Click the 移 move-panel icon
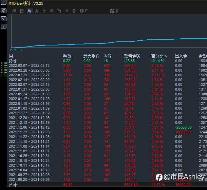This screenshot has width=207, height=190. 4,11
